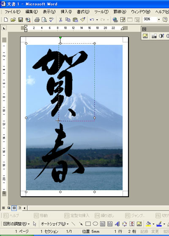The height and width of the screenshot is (236, 169).
Task: Click the Spelling and Grammar check icon
Action: tap(52, 20)
